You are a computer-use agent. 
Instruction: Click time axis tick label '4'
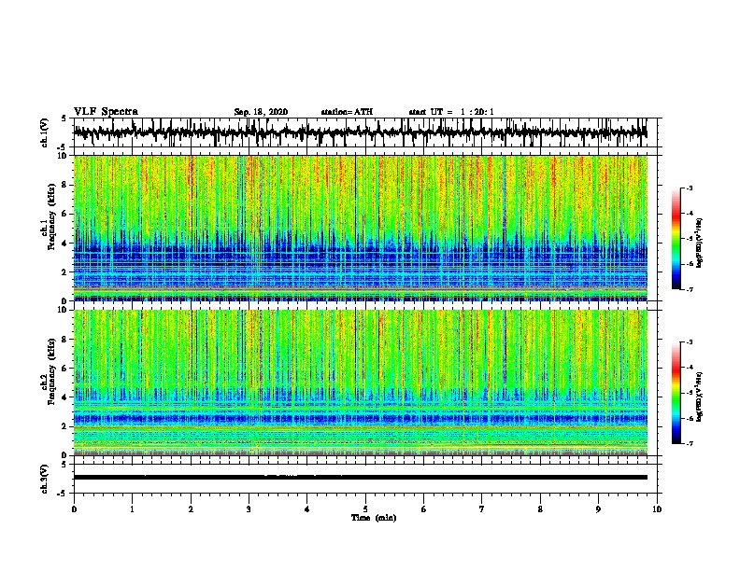(x=307, y=509)
